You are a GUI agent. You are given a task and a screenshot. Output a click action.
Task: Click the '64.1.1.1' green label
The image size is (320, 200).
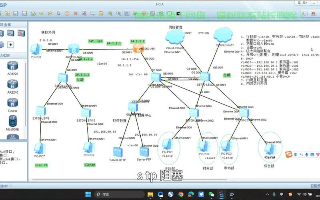pos(114,44)
